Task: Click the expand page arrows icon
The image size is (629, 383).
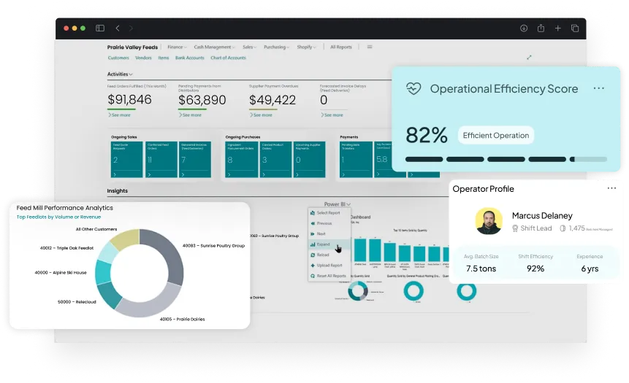Action: pos(529,58)
